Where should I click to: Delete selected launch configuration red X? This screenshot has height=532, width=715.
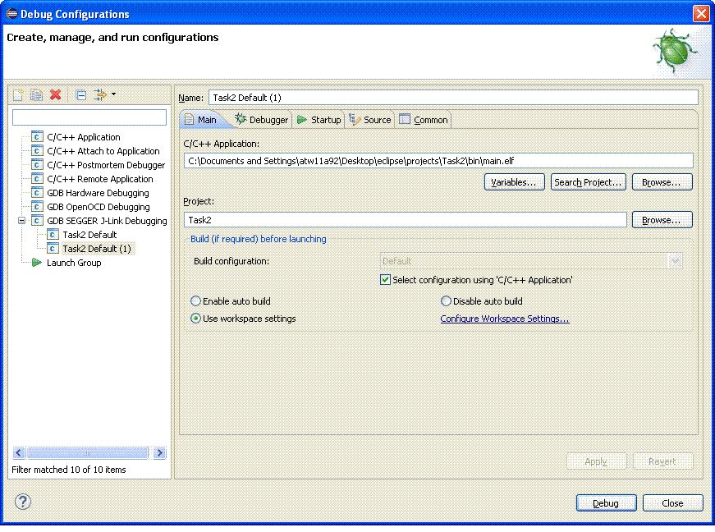[56, 94]
